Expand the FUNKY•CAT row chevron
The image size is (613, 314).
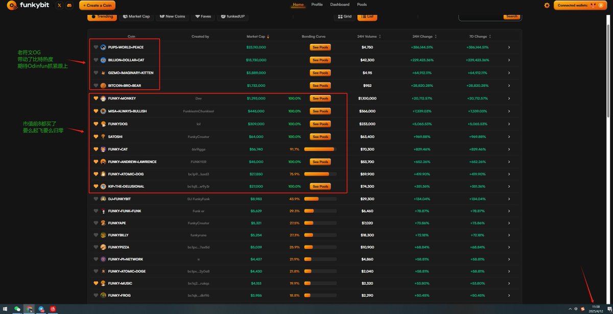point(509,149)
